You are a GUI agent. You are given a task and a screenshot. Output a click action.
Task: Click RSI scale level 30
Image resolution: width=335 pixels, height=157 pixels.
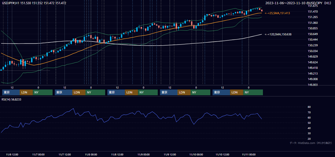coord(309,133)
